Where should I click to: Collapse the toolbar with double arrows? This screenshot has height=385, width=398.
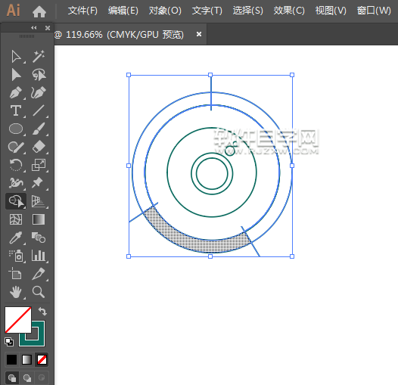[34, 28]
